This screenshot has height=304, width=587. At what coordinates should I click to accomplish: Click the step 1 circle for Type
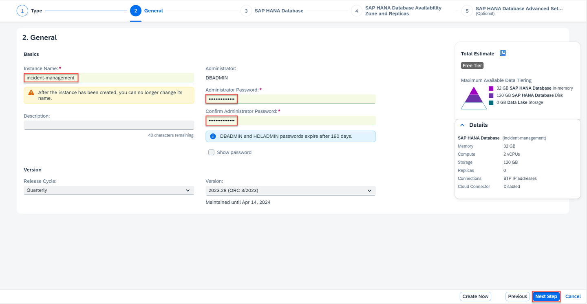22,11
